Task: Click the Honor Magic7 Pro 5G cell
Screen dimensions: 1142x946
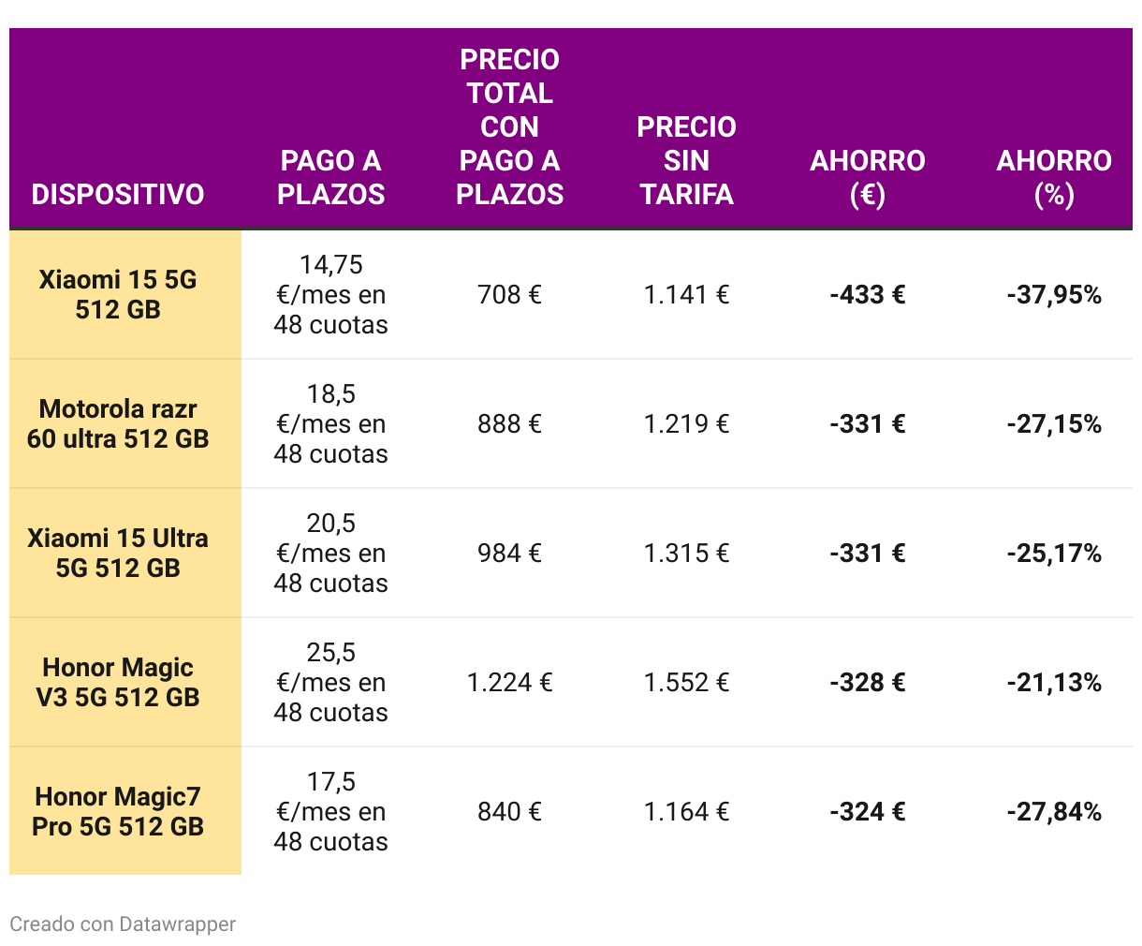Action: (118, 811)
